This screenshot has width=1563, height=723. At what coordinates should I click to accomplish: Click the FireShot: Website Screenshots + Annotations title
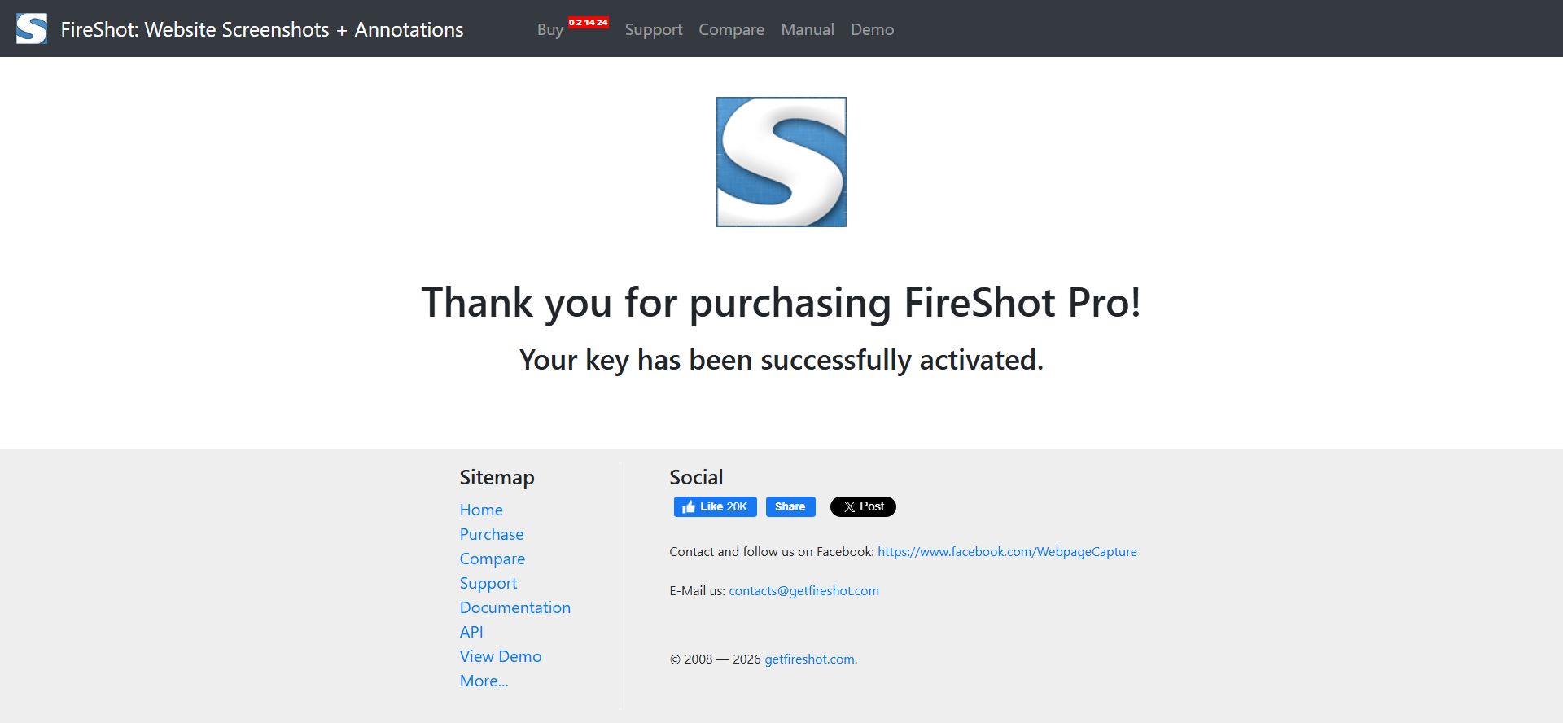[x=262, y=30]
